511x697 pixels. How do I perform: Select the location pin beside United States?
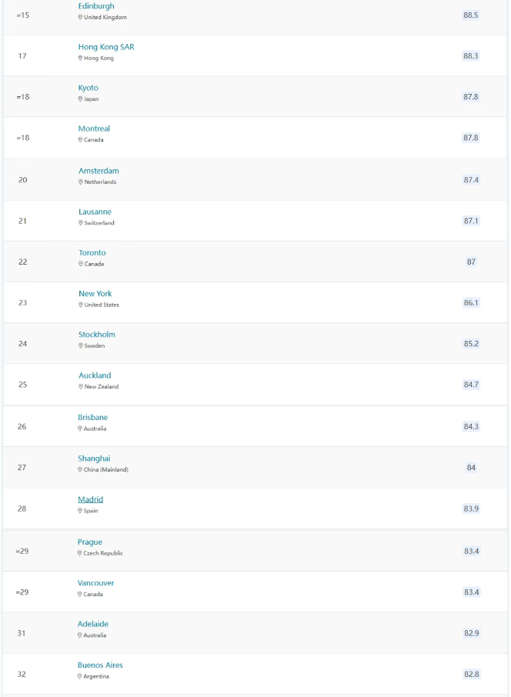coord(81,305)
